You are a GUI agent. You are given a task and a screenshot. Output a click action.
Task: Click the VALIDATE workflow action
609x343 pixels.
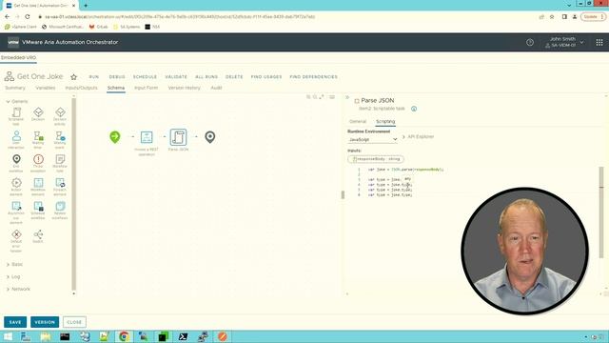(176, 77)
